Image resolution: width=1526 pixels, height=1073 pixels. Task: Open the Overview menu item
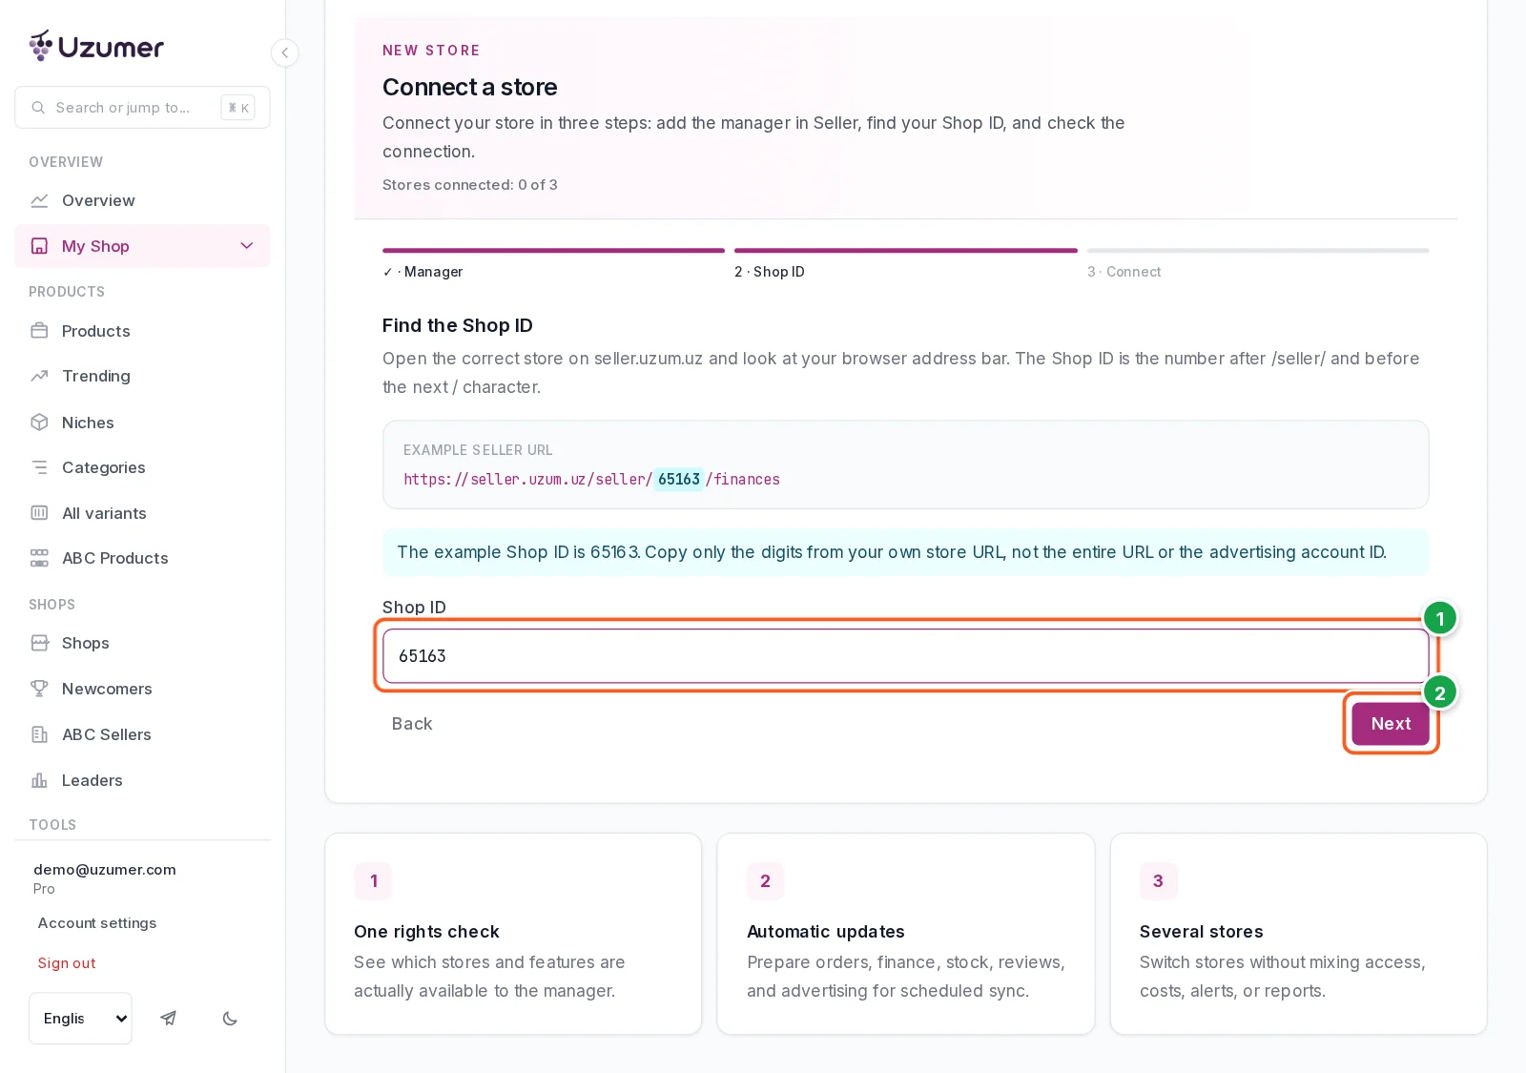click(142, 200)
